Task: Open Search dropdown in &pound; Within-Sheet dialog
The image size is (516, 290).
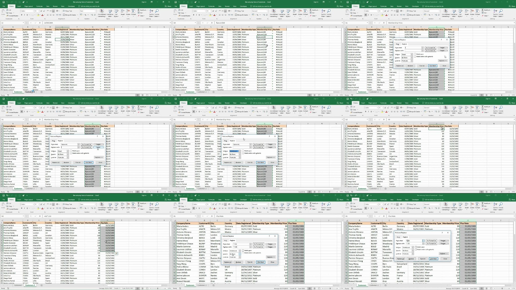Action: [x=68, y=154]
